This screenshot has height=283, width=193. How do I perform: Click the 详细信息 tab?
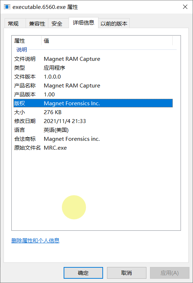click(x=84, y=22)
